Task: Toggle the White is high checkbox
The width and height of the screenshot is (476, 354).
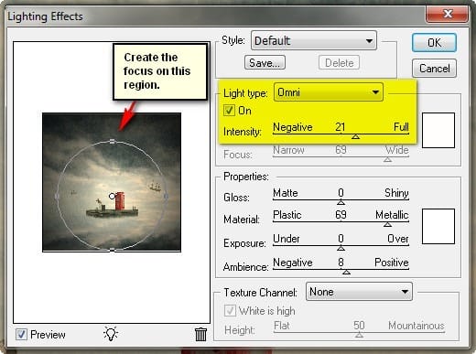Action: pos(230,311)
